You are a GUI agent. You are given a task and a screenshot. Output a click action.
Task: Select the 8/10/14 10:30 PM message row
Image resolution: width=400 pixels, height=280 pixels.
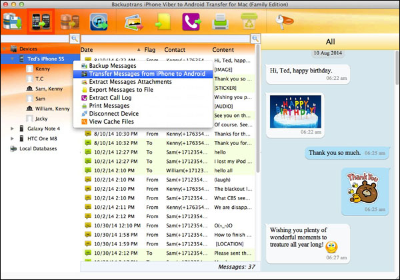coord(169,134)
